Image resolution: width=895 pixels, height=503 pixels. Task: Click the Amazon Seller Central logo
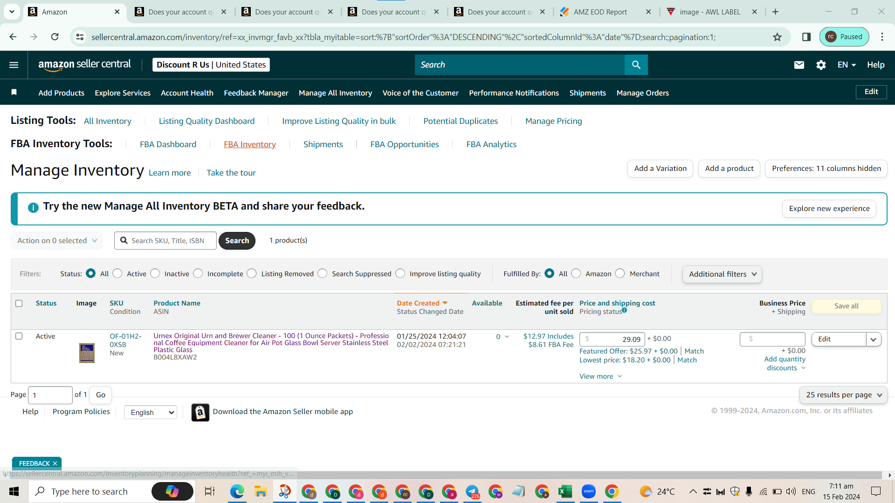click(84, 65)
